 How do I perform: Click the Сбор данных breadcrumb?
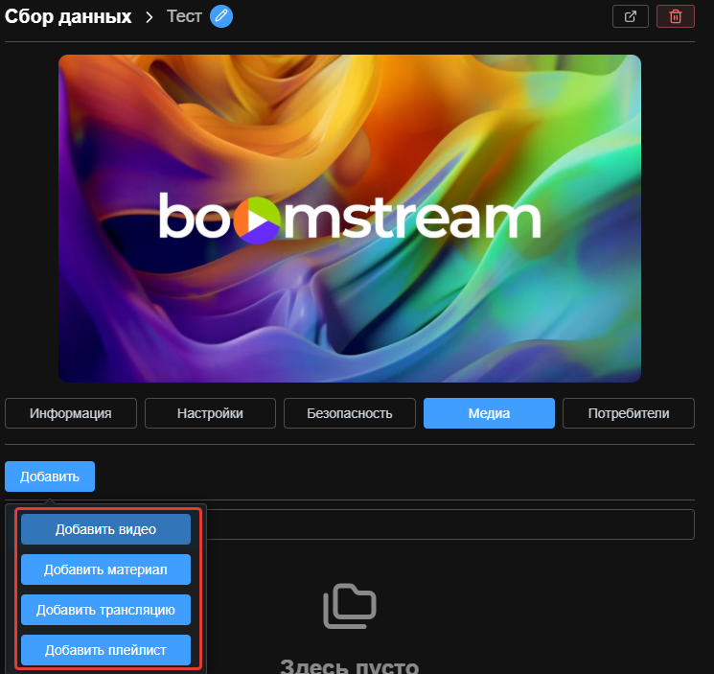coord(68,16)
